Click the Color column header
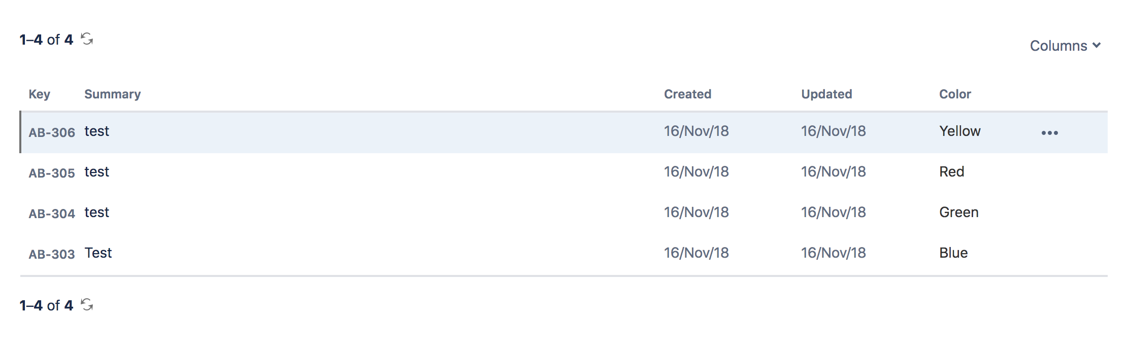This screenshot has height=349, width=1127. click(x=955, y=94)
